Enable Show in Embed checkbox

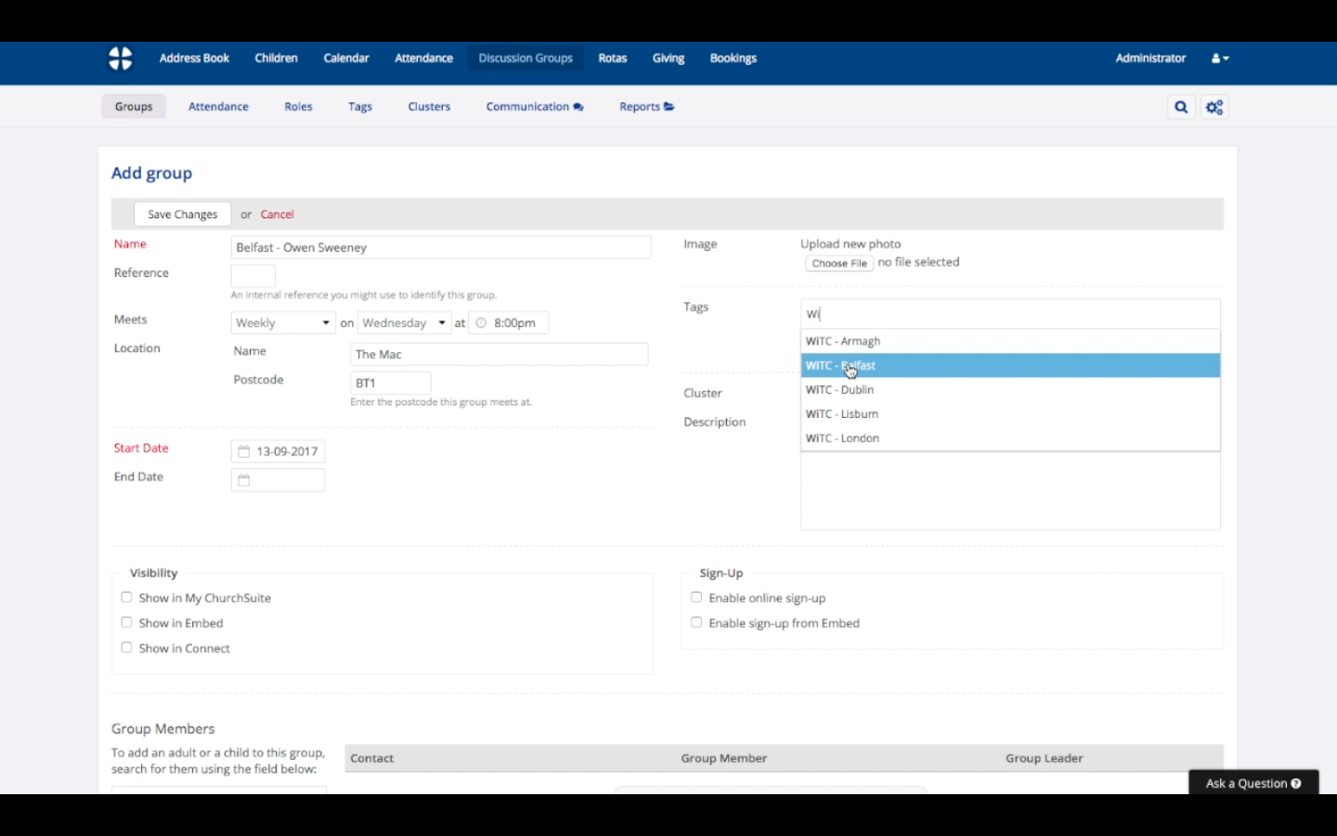tap(126, 622)
